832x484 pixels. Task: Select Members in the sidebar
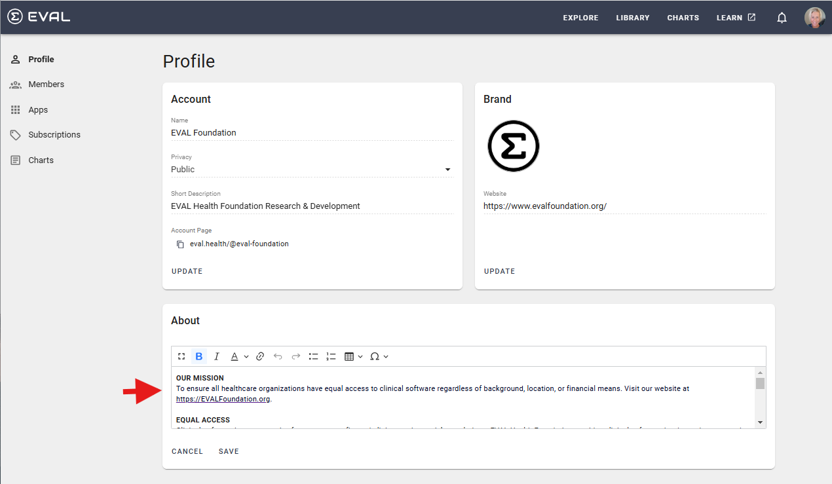point(47,84)
